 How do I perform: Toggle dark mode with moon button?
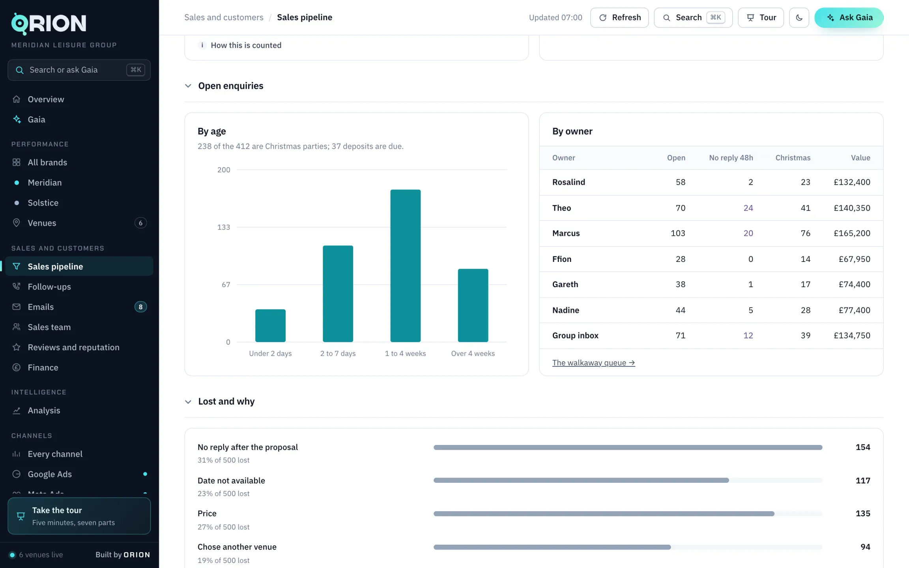(x=799, y=17)
